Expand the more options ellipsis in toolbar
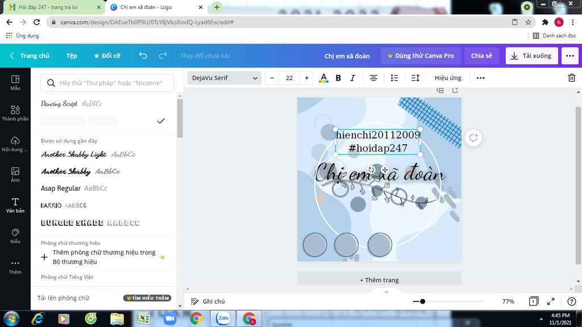The height and width of the screenshot is (327, 582). (480, 78)
